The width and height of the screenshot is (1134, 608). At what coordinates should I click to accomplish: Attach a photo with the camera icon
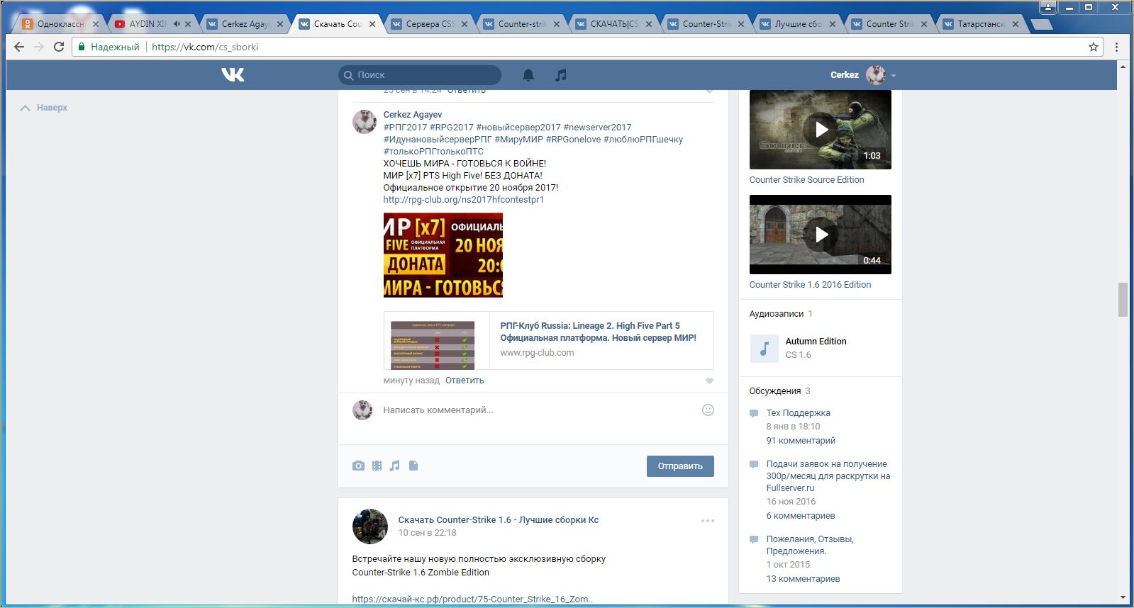point(358,466)
